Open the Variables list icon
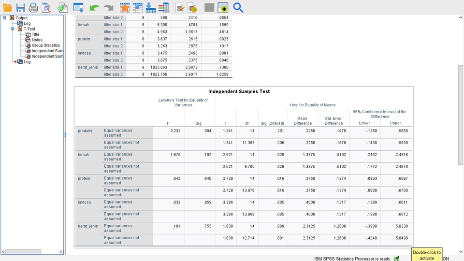This screenshot has height=261, width=464. click(x=163, y=7)
